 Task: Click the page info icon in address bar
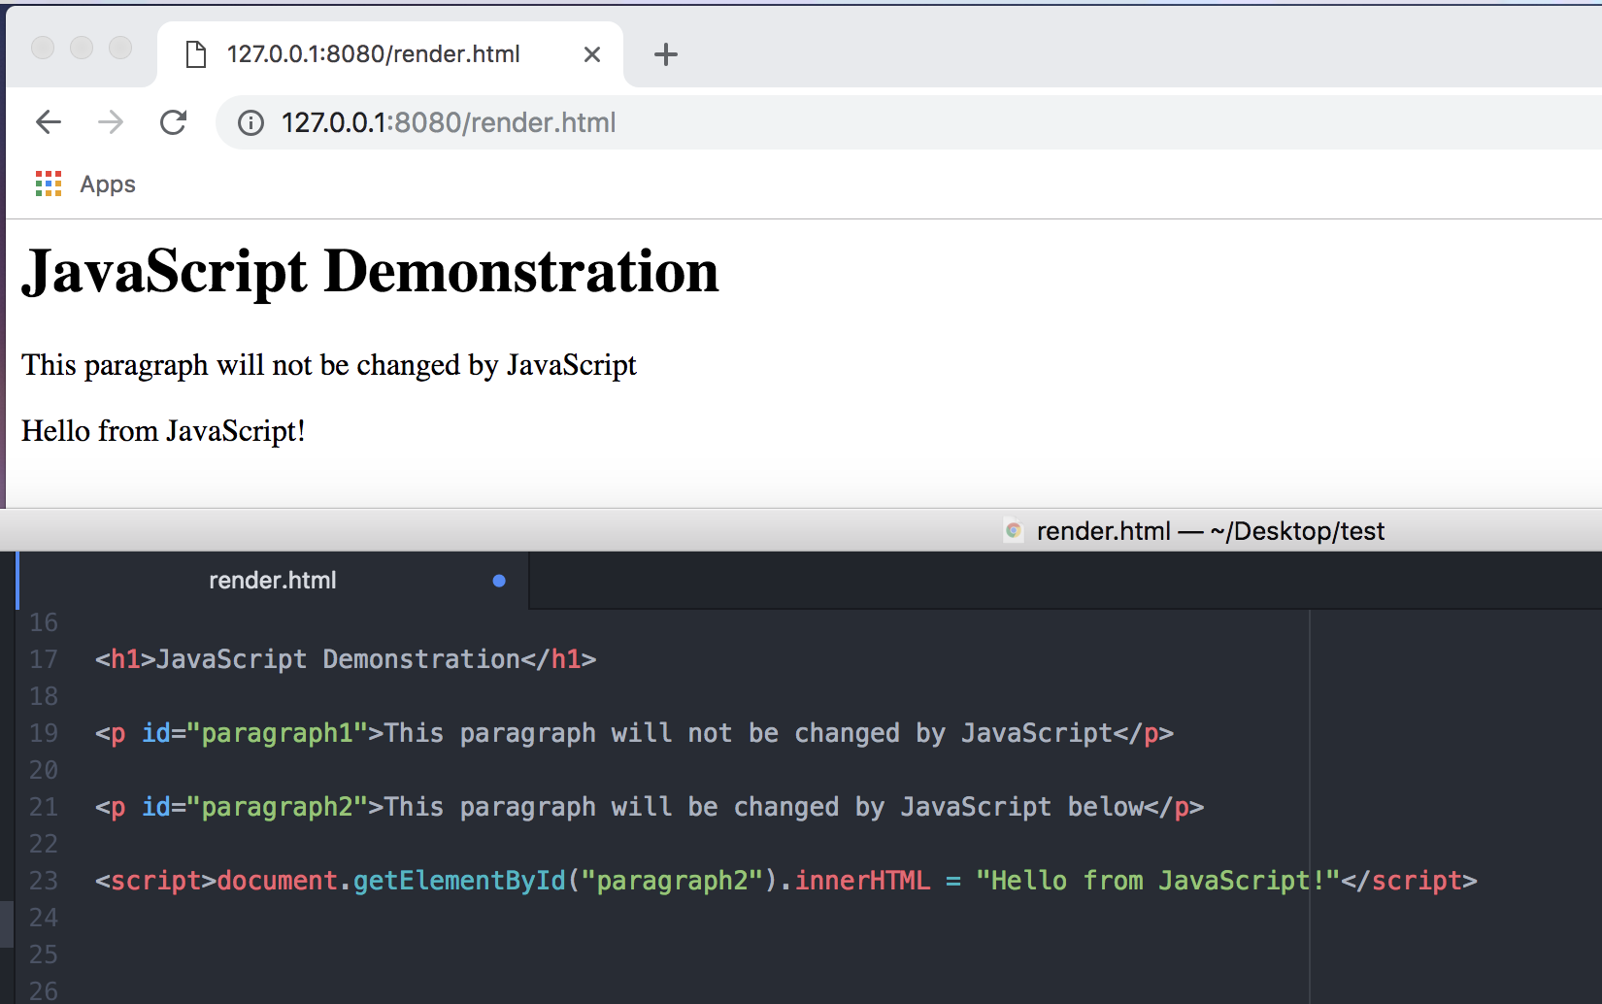[x=250, y=122]
